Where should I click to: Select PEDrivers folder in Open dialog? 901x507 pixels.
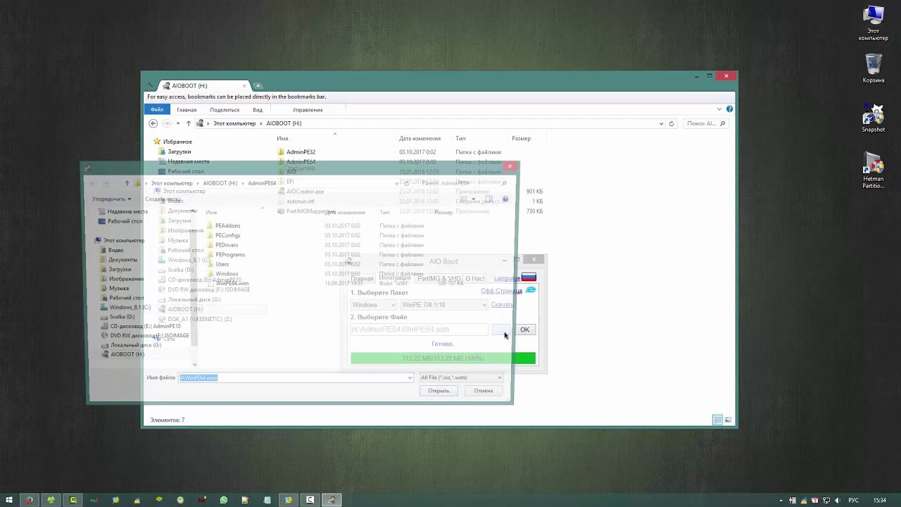point(227,245)
